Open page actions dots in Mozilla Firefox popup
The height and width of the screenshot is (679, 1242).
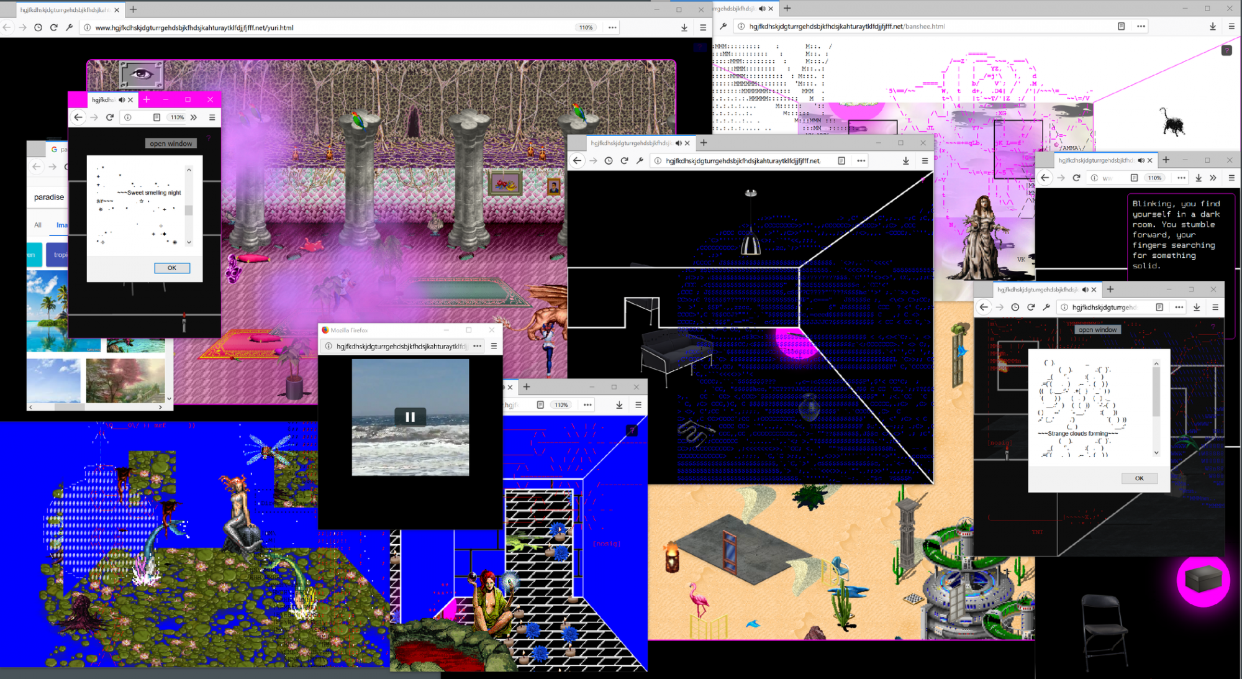[477, 346]
